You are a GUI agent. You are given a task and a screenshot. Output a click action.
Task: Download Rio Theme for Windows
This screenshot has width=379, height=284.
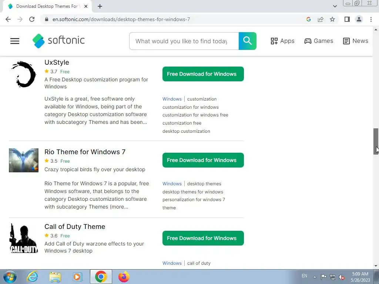[203, 160]
